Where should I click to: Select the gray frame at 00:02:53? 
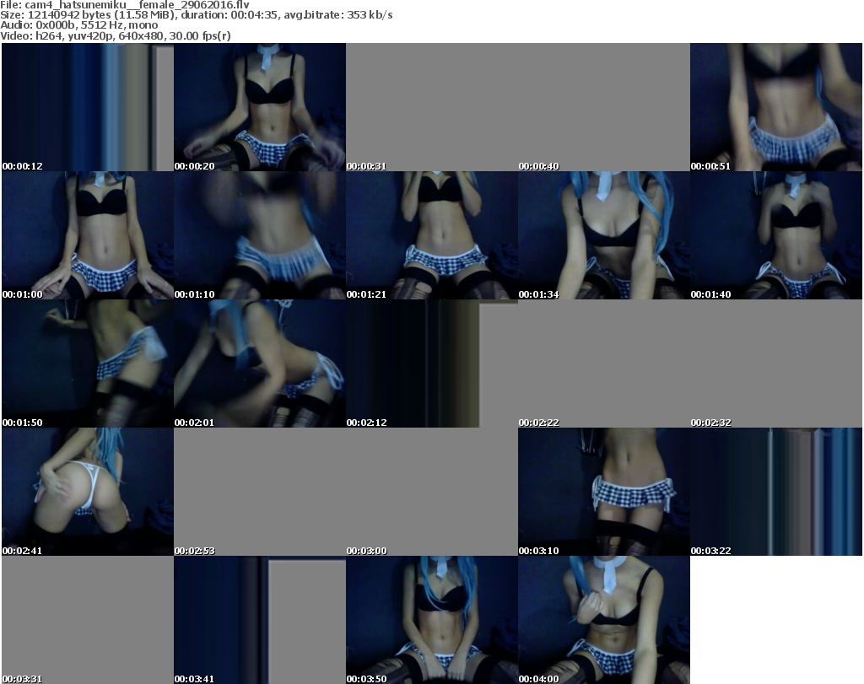click(x=260, y=492)
